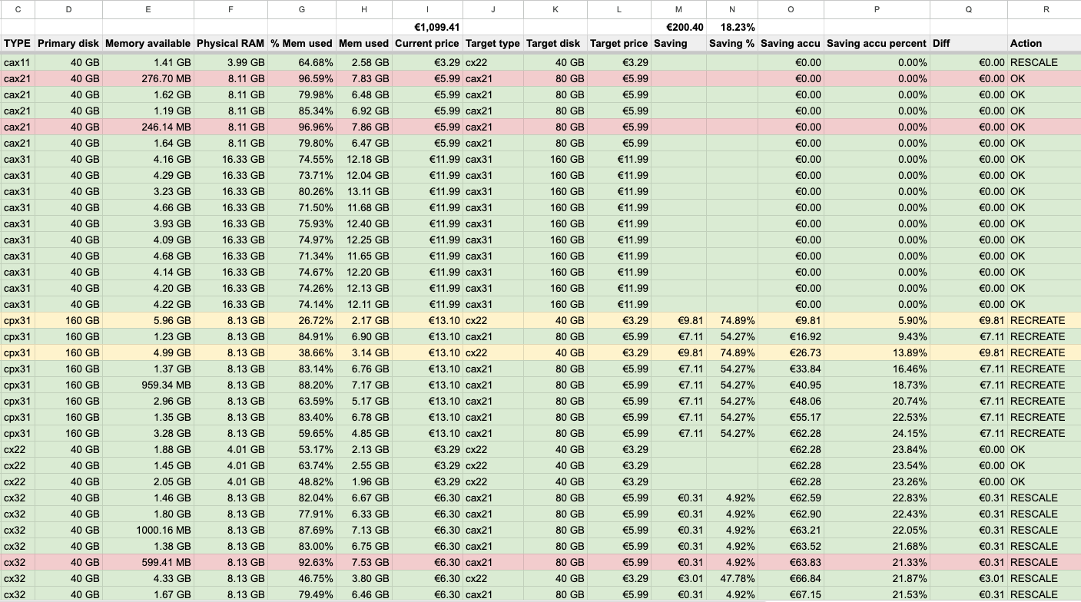Select the 3.99 GB physical RAM cell

[231, 62]
